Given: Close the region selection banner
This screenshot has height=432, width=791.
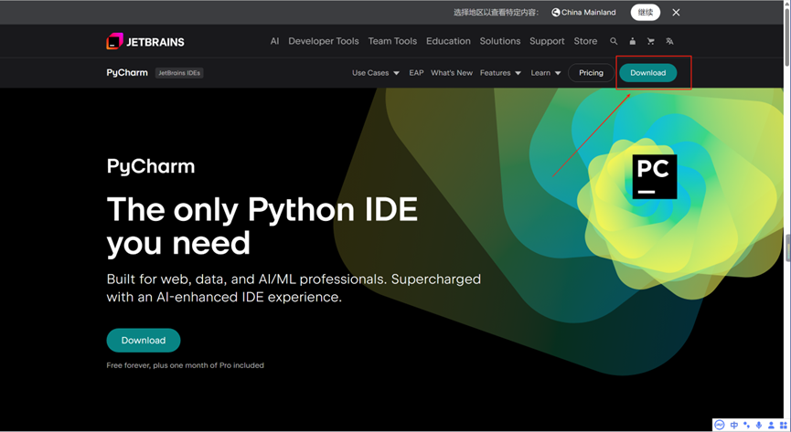Looking at the screenshot, I should tap(676, 12).
